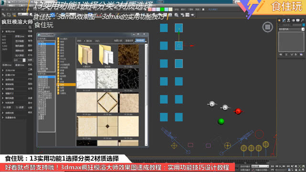Toggle the 自动关键点 auto key button
The width and height of the screenshot is (306, 172).
[x=245, y=166]
